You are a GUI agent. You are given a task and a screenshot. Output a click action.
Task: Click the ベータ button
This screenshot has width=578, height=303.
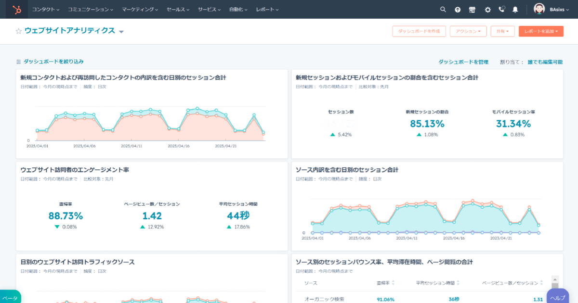(x=10, y=297)
